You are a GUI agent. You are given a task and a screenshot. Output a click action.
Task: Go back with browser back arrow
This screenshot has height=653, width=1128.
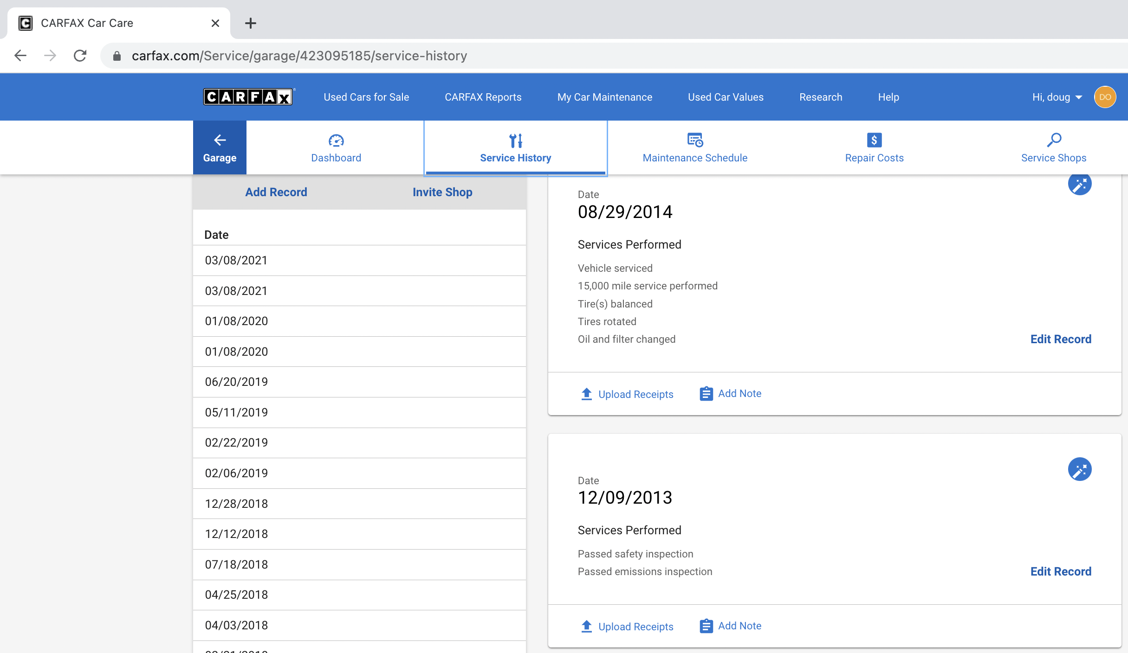tap(20, 56)
